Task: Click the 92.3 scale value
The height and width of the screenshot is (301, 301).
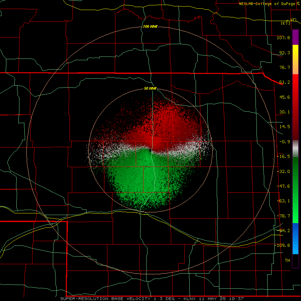Action: (285, 53)
